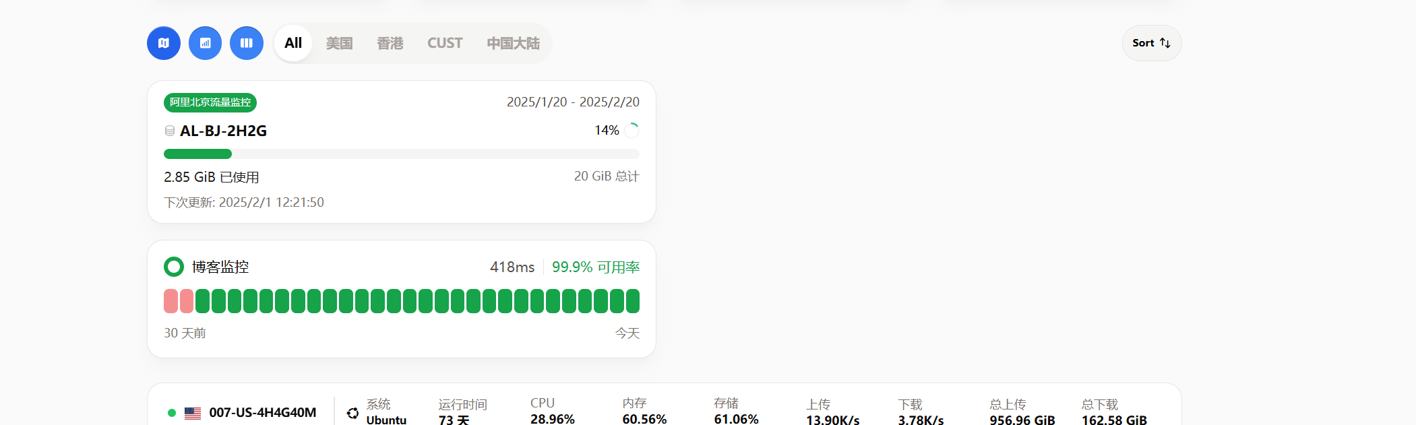Click the Ubuntu system logo icon
Screen dimensions: 1416x425
tap(352, 413)
